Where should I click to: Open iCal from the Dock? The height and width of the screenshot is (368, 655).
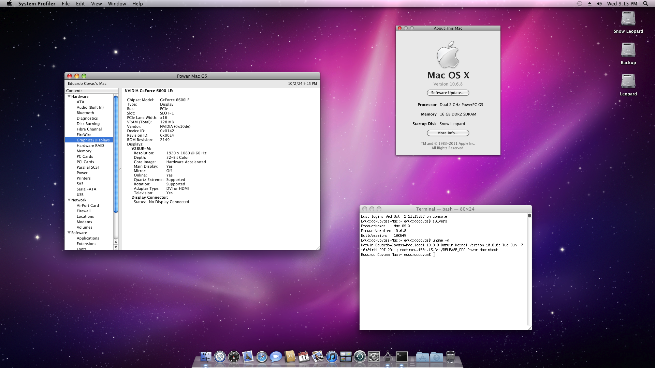tap(304, 357)
